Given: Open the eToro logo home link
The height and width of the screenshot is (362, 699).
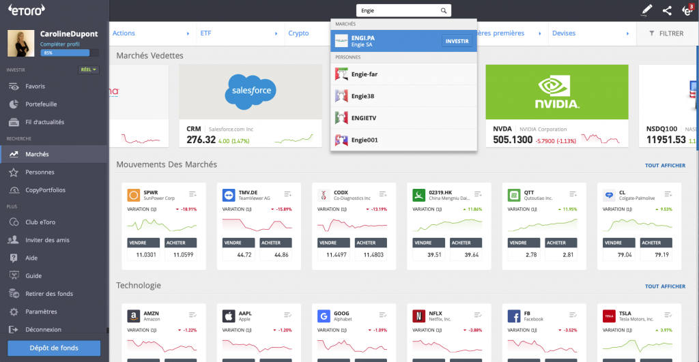Looking at the screenshot, I should [27, 10].
